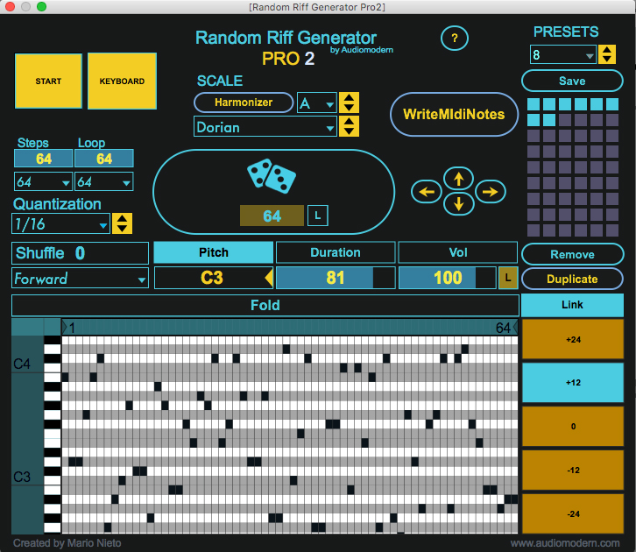Image resolution: width=636 pixels, height=552 pixels.
Task: Switch to the Duration tab
Action: pos(336,252)
